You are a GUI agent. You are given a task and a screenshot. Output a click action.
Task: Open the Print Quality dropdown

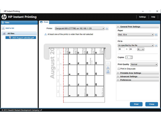144,64
